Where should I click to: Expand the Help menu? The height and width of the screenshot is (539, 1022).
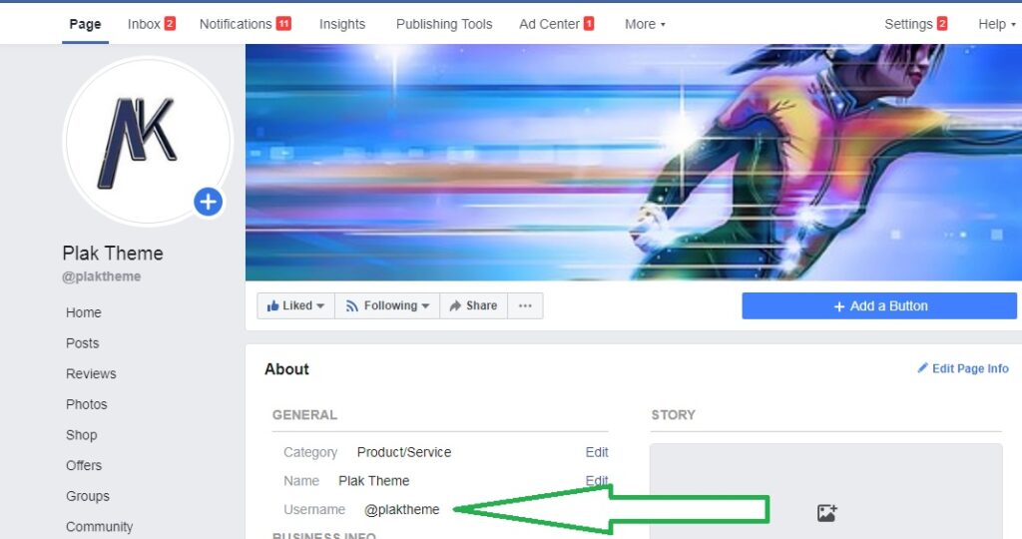pos(996,24)
